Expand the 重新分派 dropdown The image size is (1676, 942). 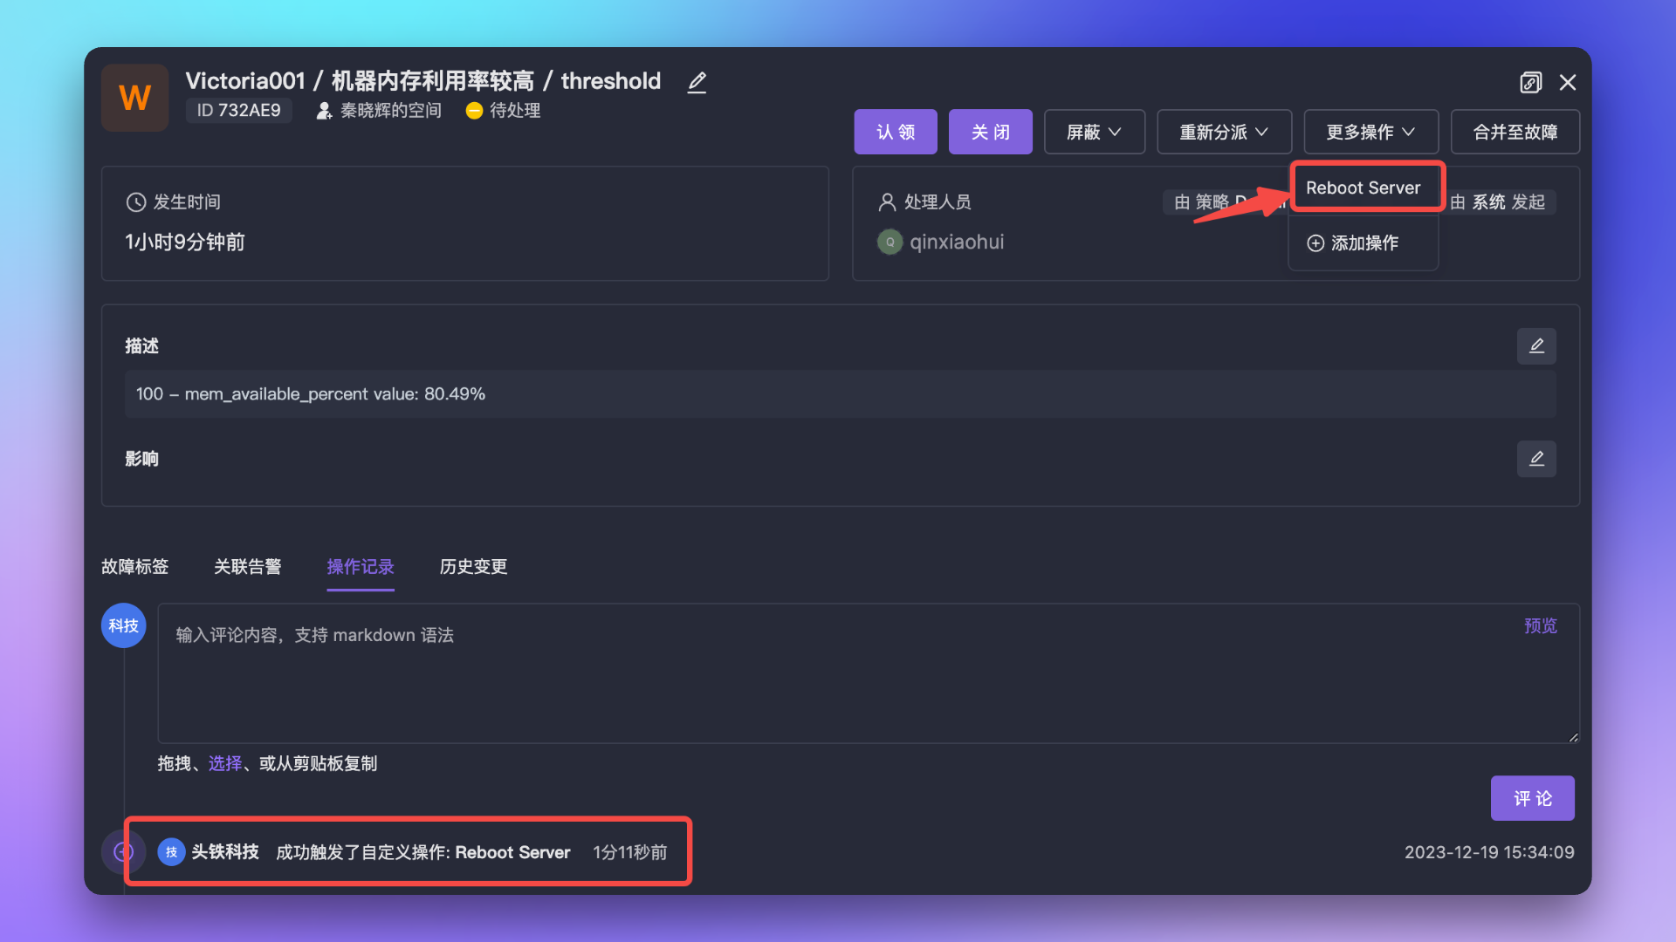(1224, 132)
